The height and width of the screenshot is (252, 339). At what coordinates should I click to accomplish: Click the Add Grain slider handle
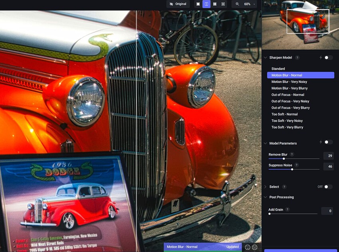[x=270, y=214]
